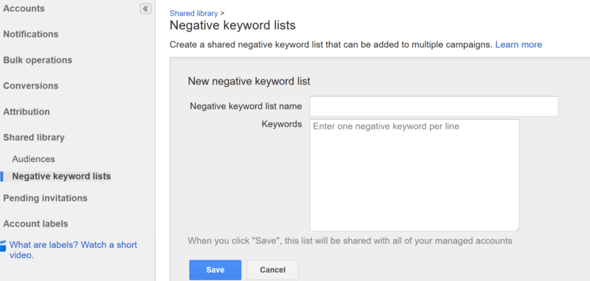The image size is (590, 281).
Task: Collapse the sidebar with the double-chevron icon
Action: point(145,9)
